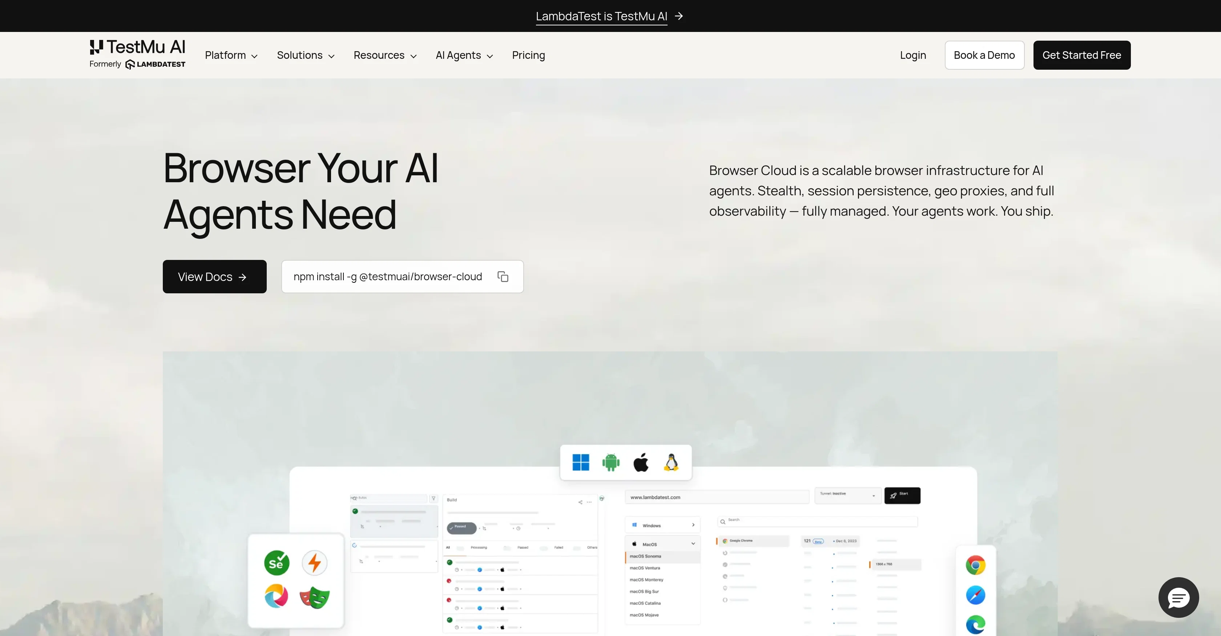Click the Start button with rocket
Screen dimensions: 1221x636
(902, 496)
